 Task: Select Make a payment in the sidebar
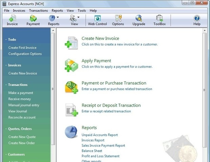pos(21,93)
